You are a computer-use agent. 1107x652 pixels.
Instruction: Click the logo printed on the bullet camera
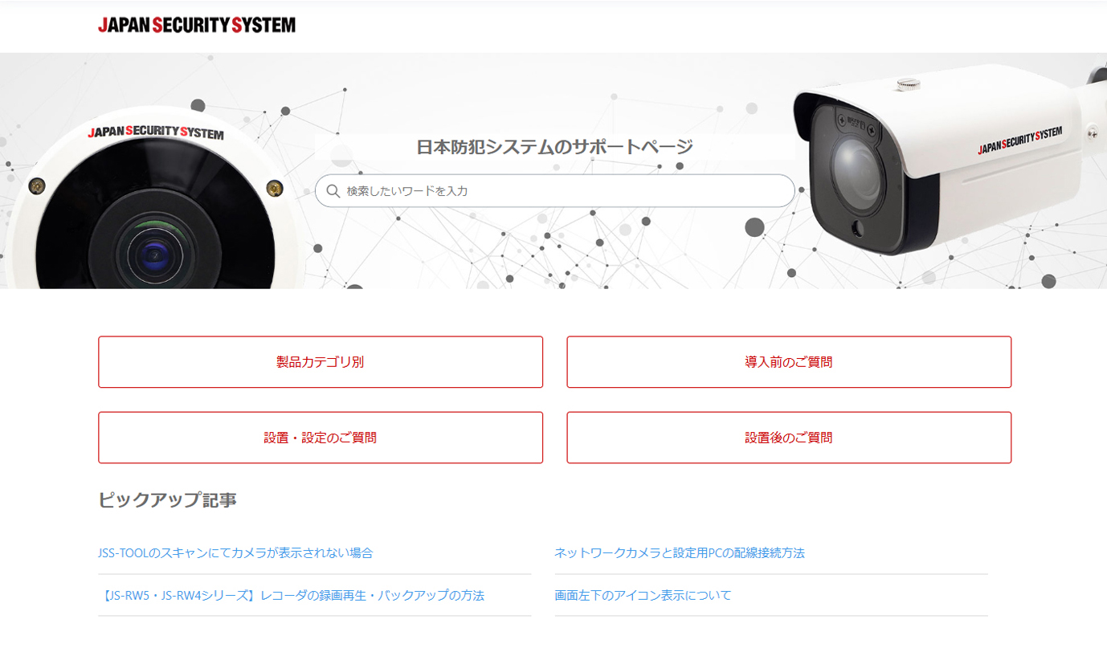tap(1020, 141)
